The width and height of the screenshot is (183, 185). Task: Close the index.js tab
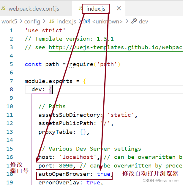pyautogui.click(x=119, y=8)
